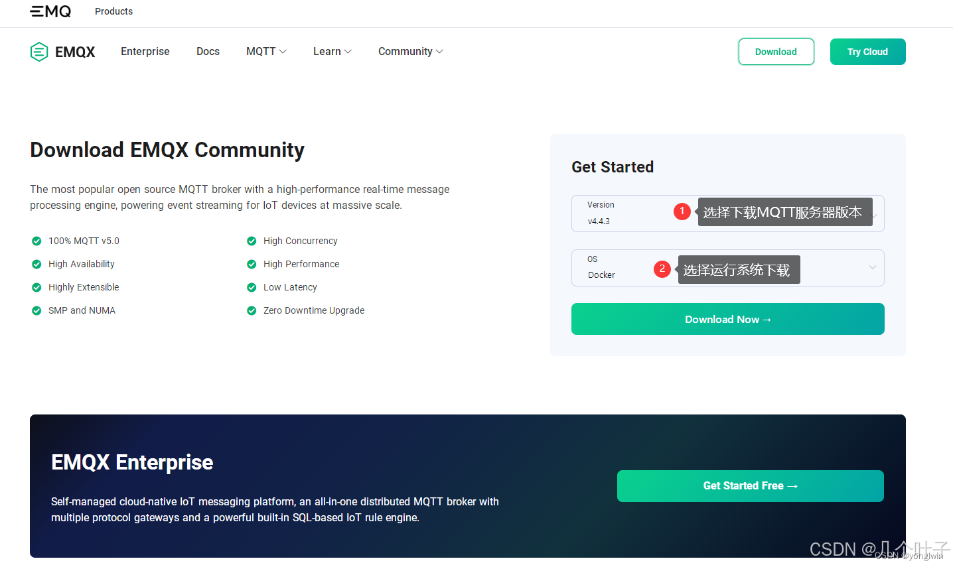Click the Get Started Free button
Image resolution: width=953 pixels, height=567 pixels.
tap(750, 486)
